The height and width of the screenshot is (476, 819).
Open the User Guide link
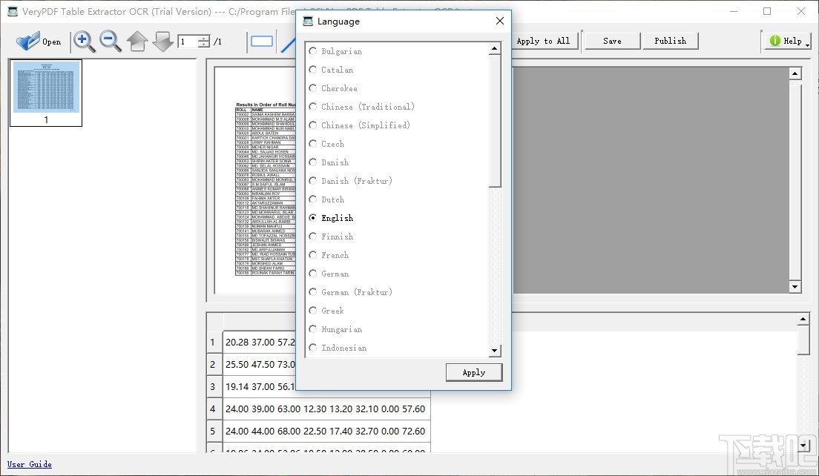pos(29,464)
